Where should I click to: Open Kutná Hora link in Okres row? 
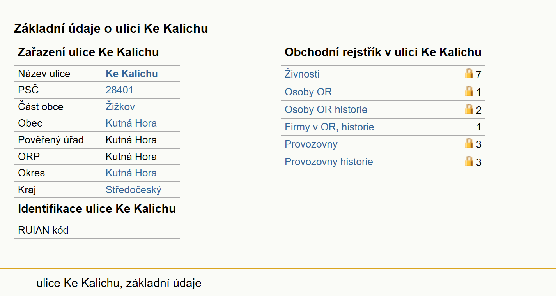[x=131, y=173]
